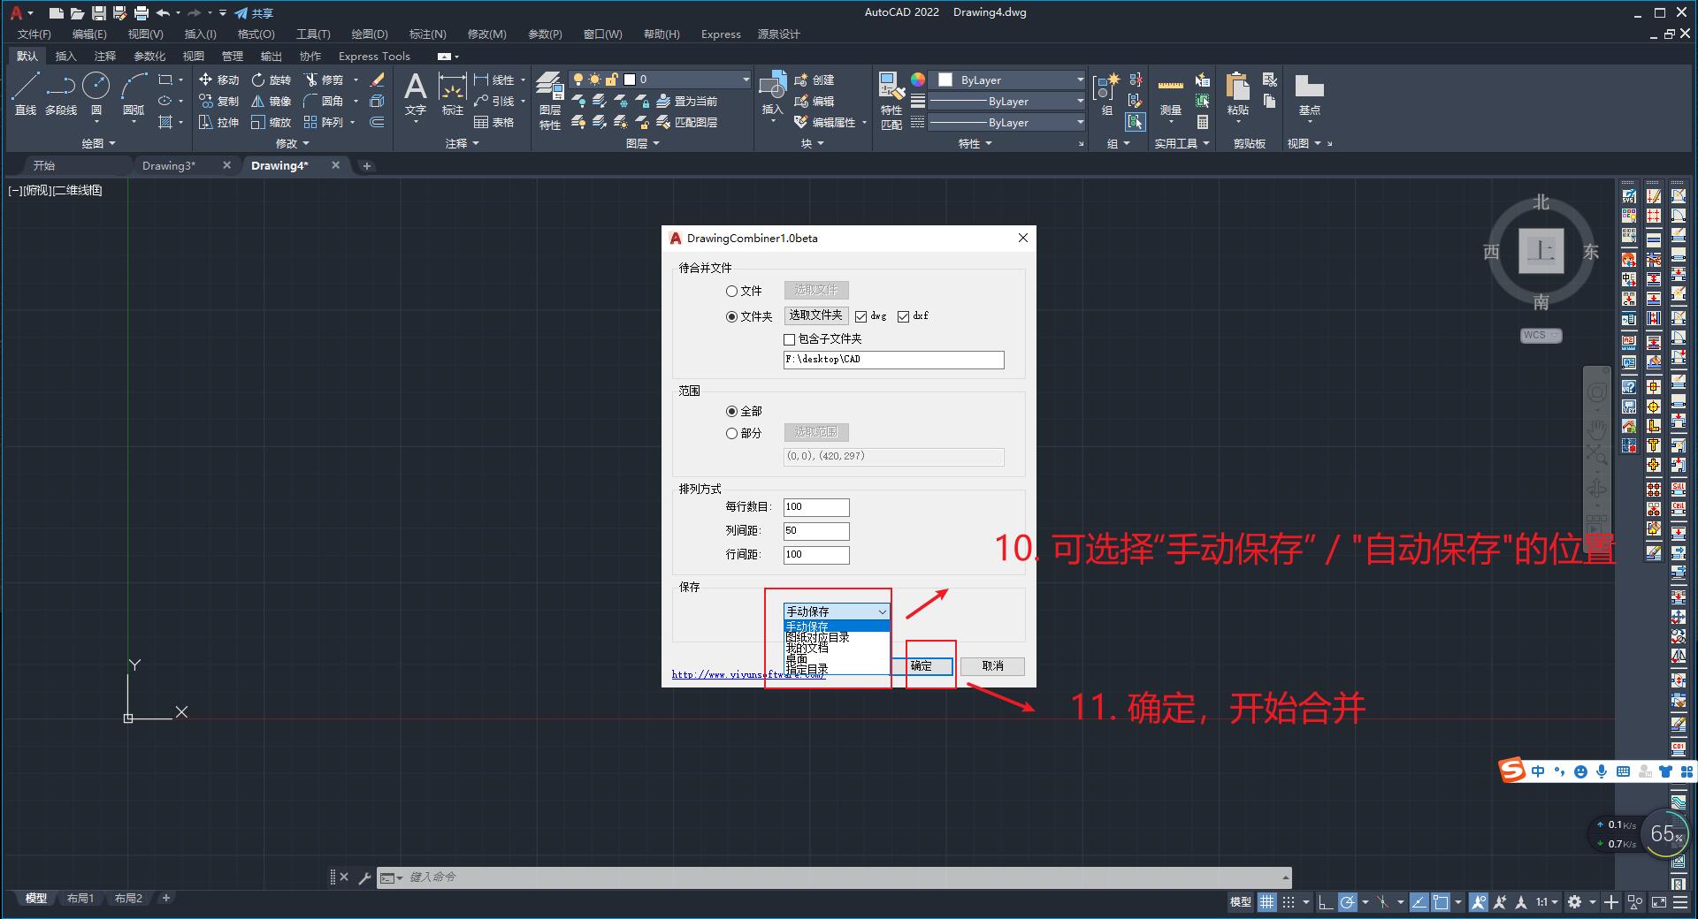Open the 格式(O) menu
1698x919 pixels.
256,34
